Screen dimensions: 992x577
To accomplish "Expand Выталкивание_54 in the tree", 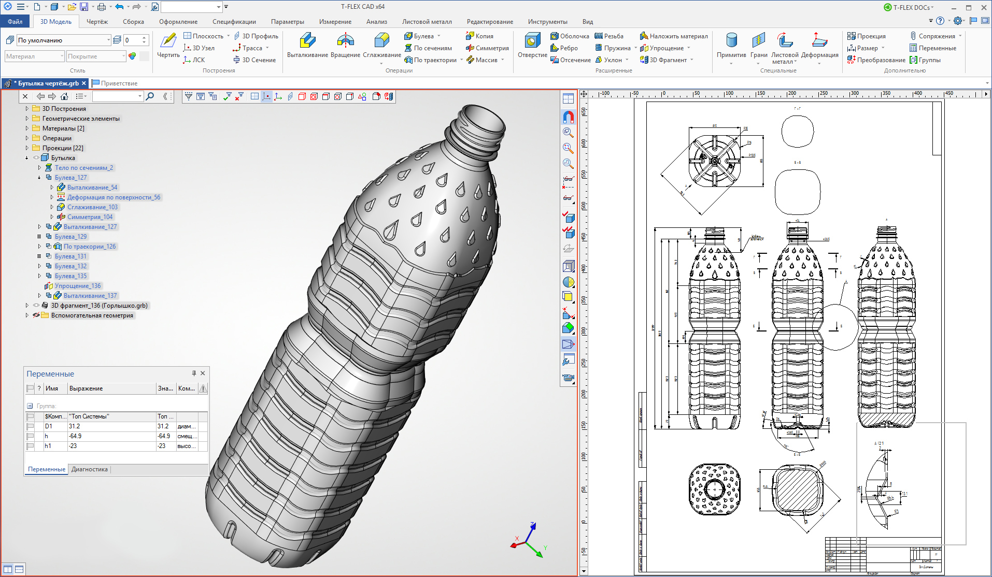I will (52, 187).
